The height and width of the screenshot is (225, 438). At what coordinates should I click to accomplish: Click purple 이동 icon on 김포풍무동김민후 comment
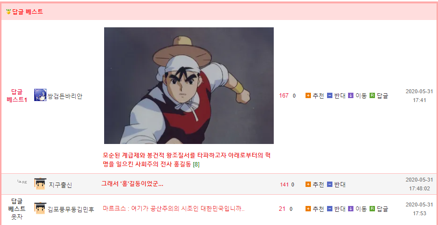351,209
